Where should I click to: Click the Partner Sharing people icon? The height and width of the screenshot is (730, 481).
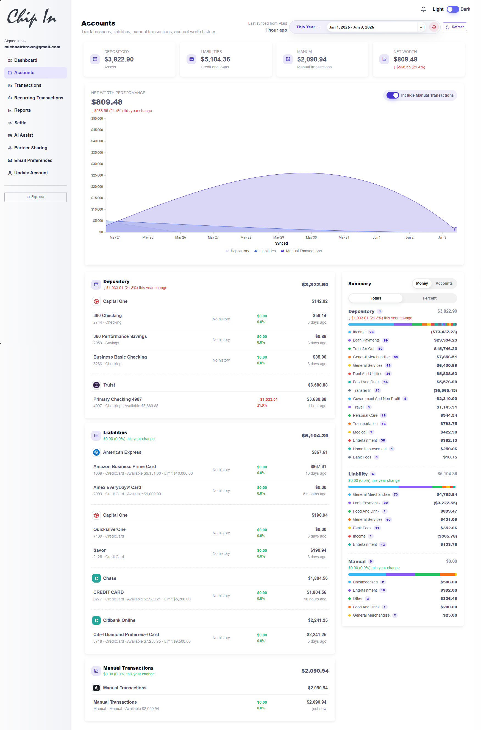(x=10, y=148)
